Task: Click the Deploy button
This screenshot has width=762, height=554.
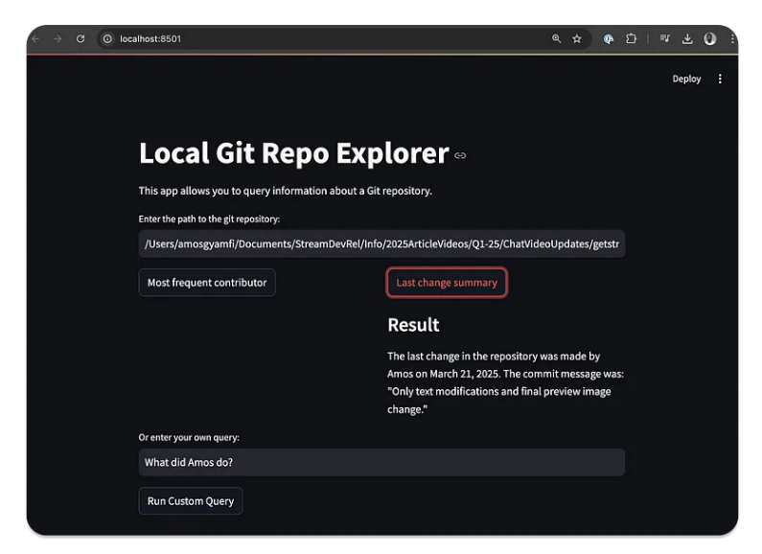Action: tap(686, 79)
